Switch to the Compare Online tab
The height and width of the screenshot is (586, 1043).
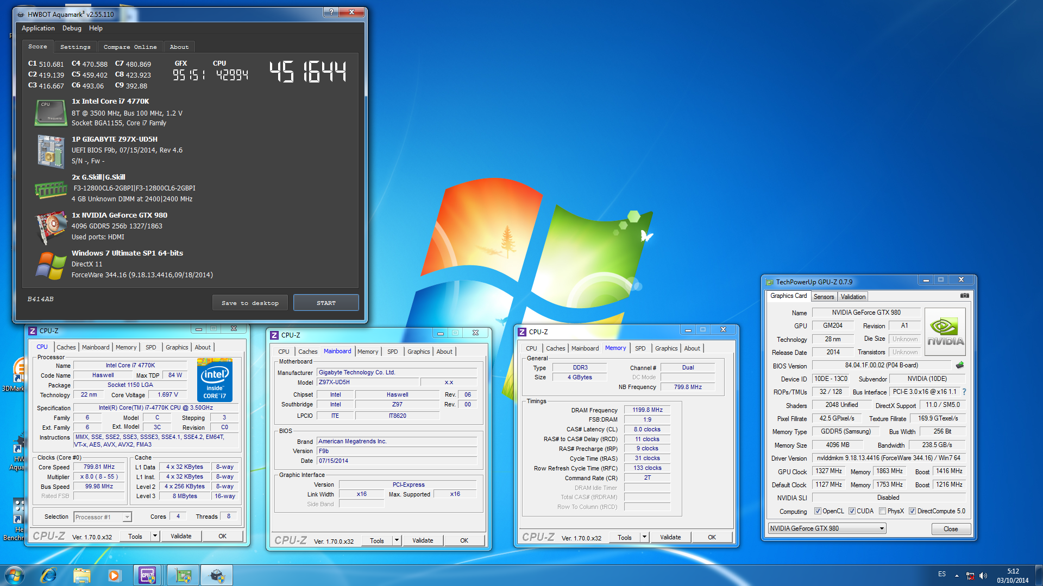coord(130,47)
